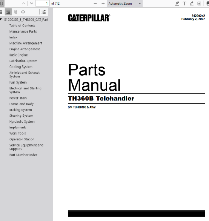Open Operator Station bookmark

click(22, 140)
